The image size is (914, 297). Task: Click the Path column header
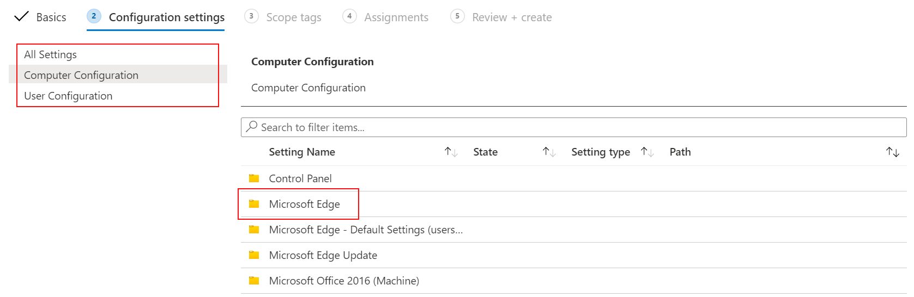(680, 152)
